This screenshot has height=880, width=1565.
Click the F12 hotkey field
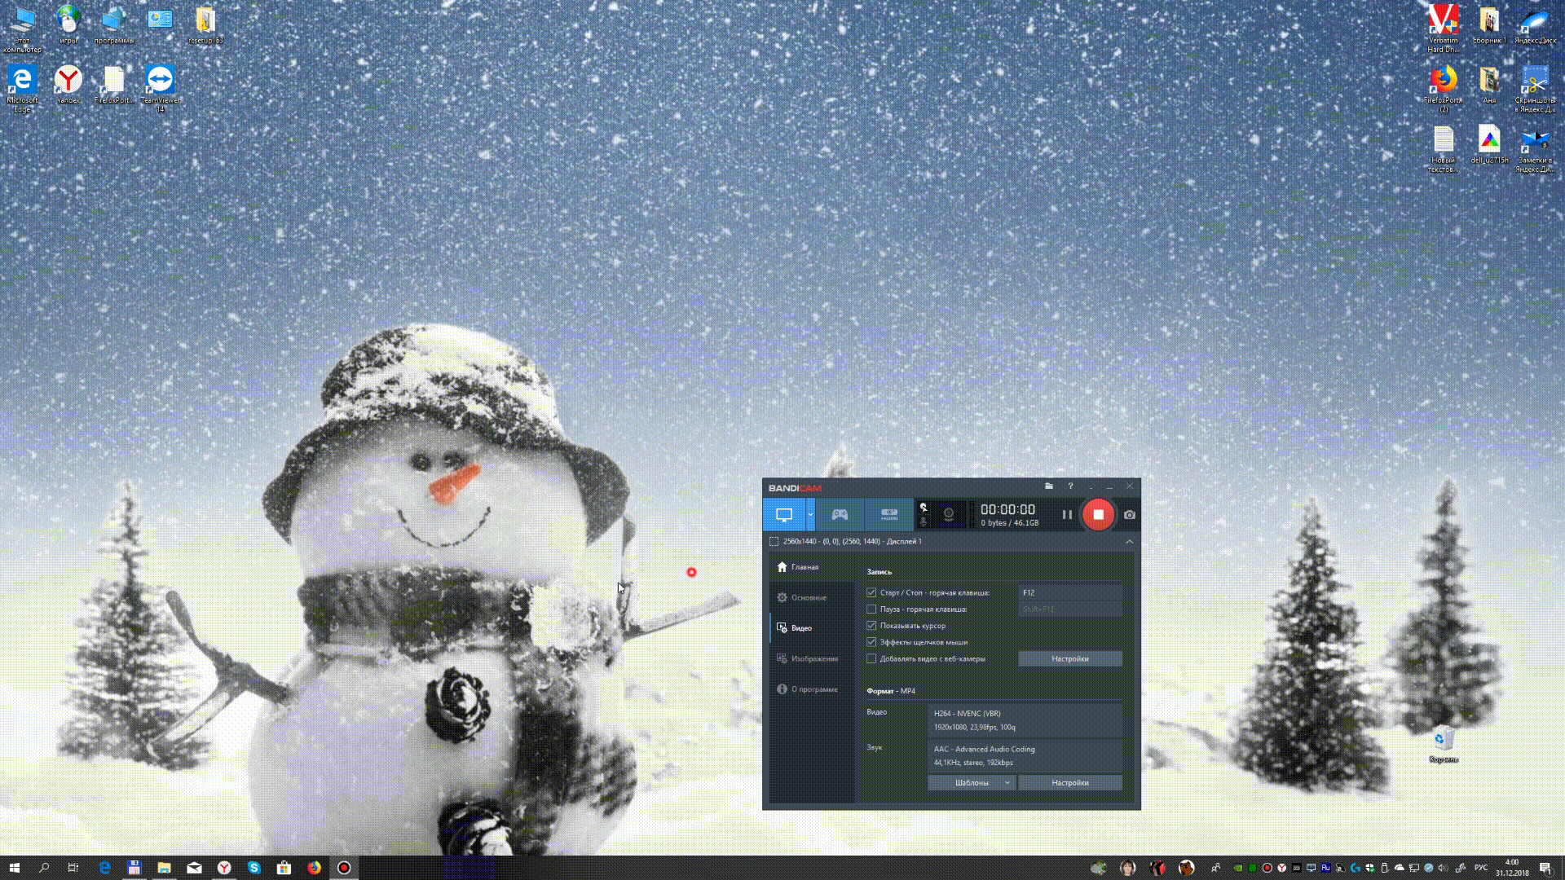click(1070, 593)
